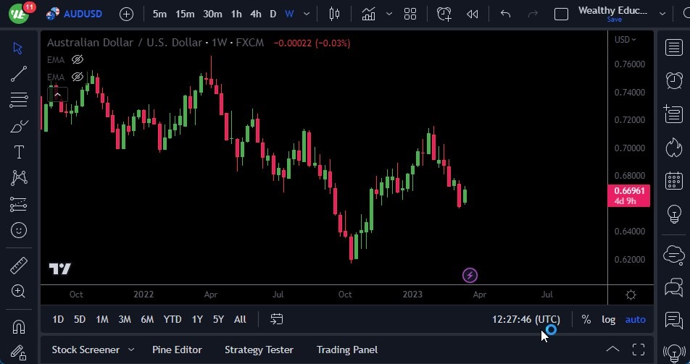Switch to the Pine Editor tab
Screen dimensions: 690x364
point(177,350)
